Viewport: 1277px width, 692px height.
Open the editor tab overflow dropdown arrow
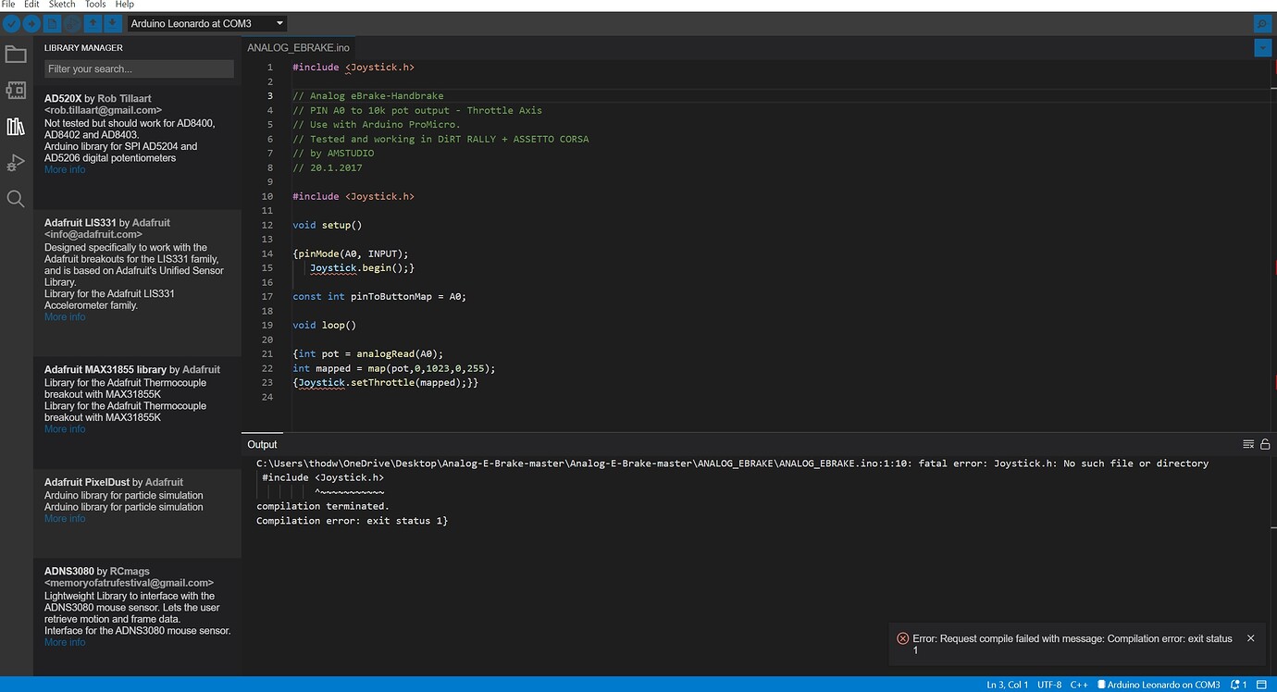coord(1263,47)
